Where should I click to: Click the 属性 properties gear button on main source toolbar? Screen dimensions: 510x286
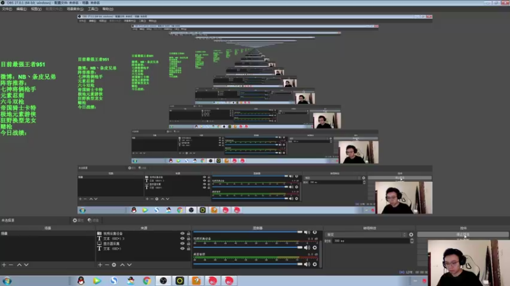point(78,220)
